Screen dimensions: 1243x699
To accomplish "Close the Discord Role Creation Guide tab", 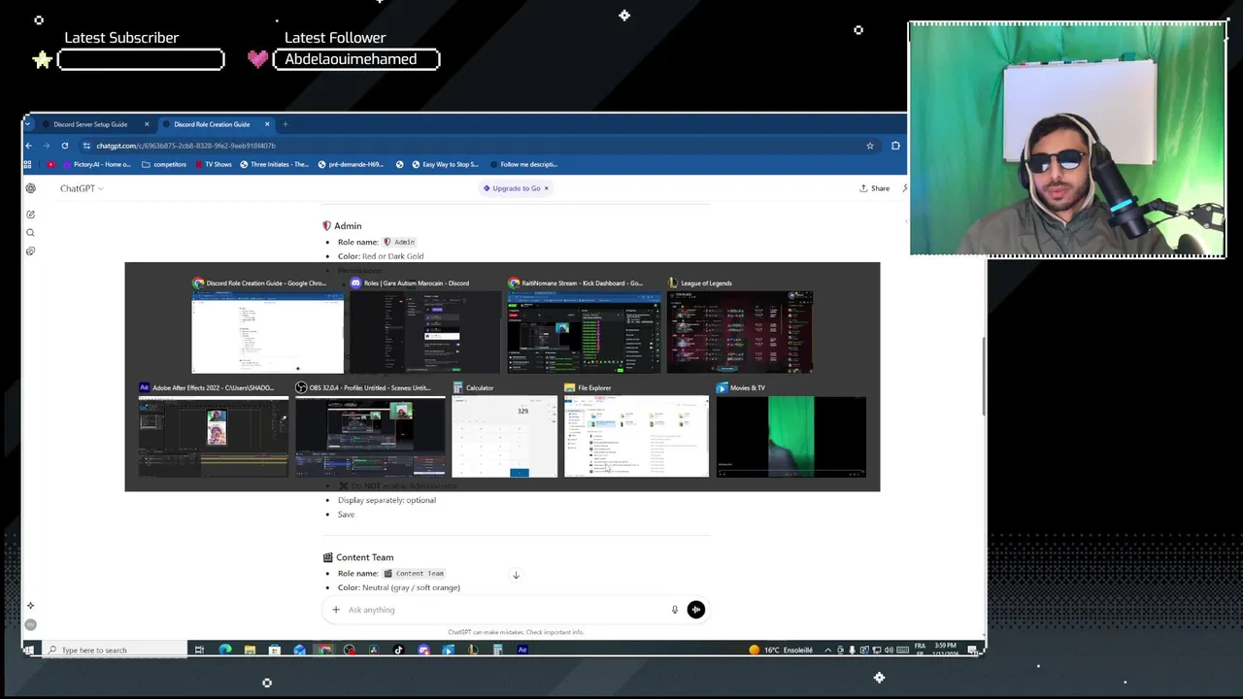I will coord(267,124).
